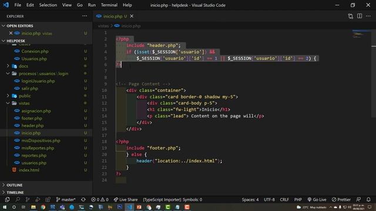376x211 pixels.
Task: Open the Terminal menu
Action: pos(109,5)
